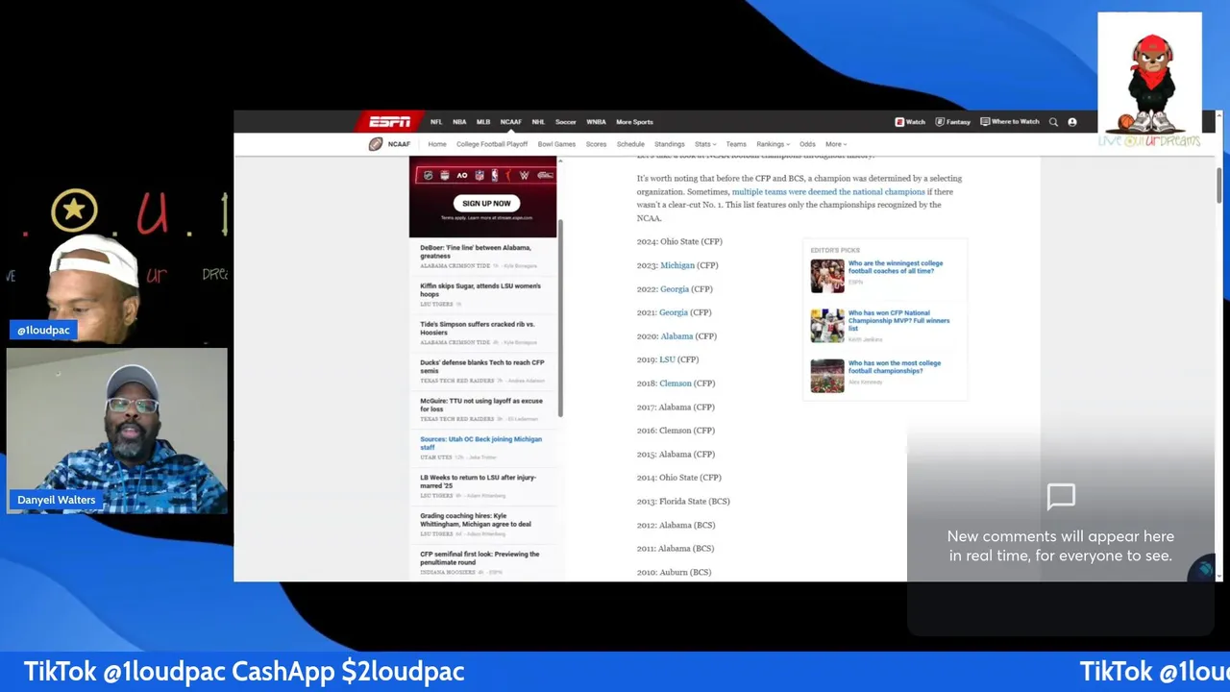Open the More Sports menu
This screenshot has width=1230, height=692.
(634, 122)
